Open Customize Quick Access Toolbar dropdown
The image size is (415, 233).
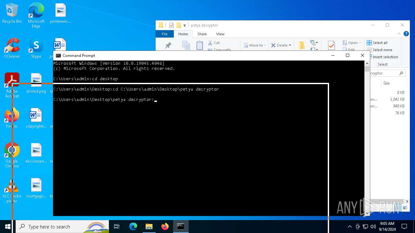coord(184,25)
